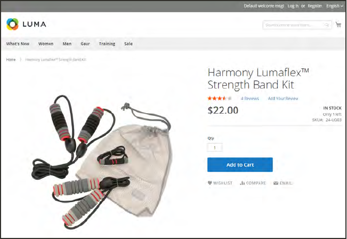Add product to Wishlist heart icon

210,183
